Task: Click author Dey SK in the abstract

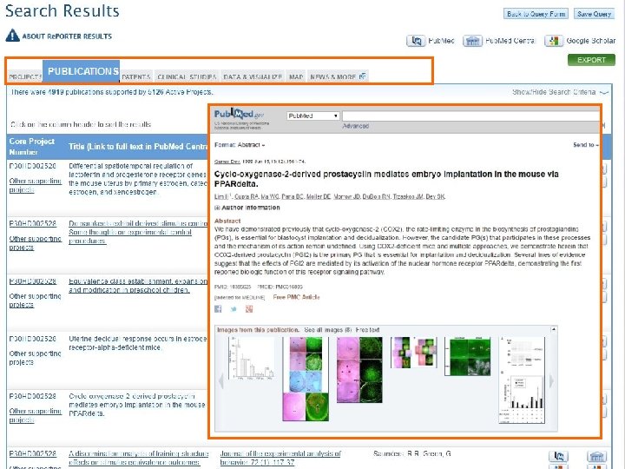Action: [x=435, y=196]
